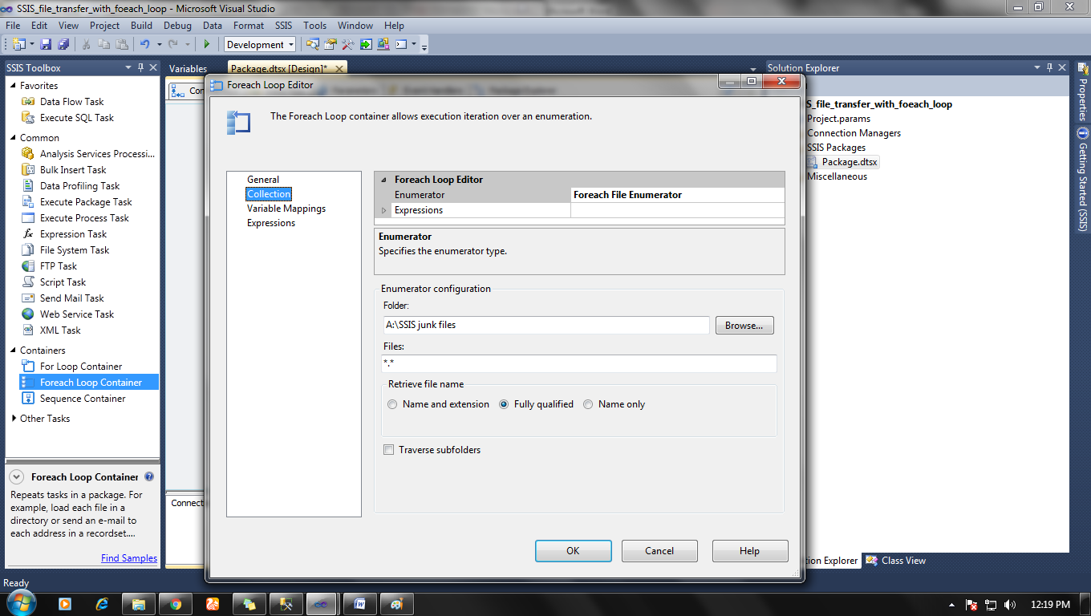Open the Undo history dropdown arrow
This screenshot has height=616, width=1091.
159,44
